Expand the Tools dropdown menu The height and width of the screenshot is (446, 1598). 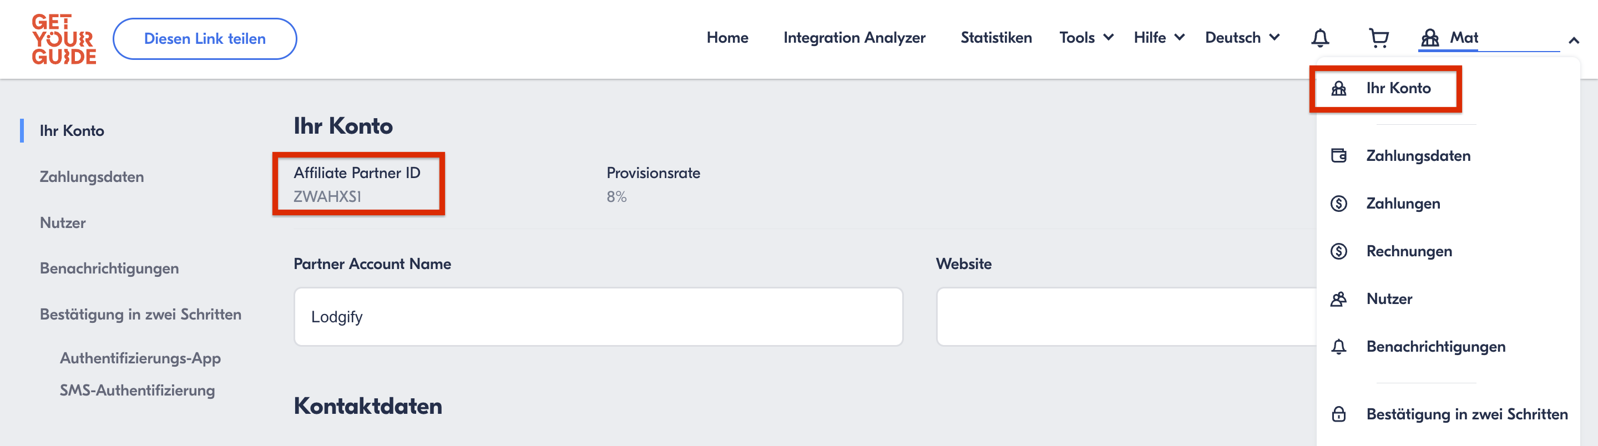[1086, 38]
